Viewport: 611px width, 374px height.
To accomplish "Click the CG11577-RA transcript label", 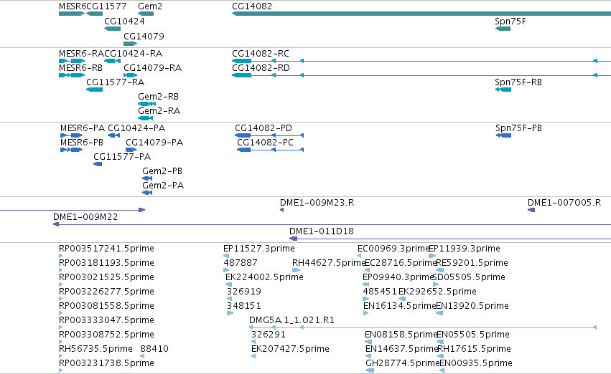I will point(115,82).
